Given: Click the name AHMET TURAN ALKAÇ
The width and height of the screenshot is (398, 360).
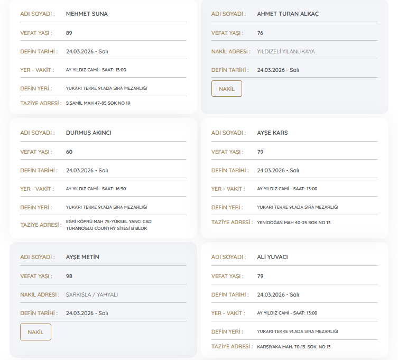Looking at the screenshot, I should 288,14.
